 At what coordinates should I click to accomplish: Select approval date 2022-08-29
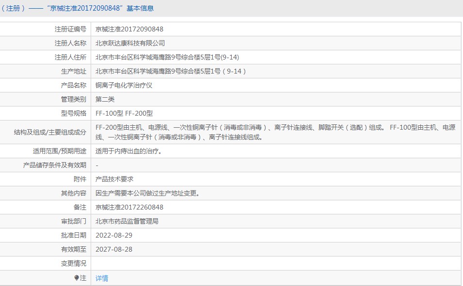point(114,235)
